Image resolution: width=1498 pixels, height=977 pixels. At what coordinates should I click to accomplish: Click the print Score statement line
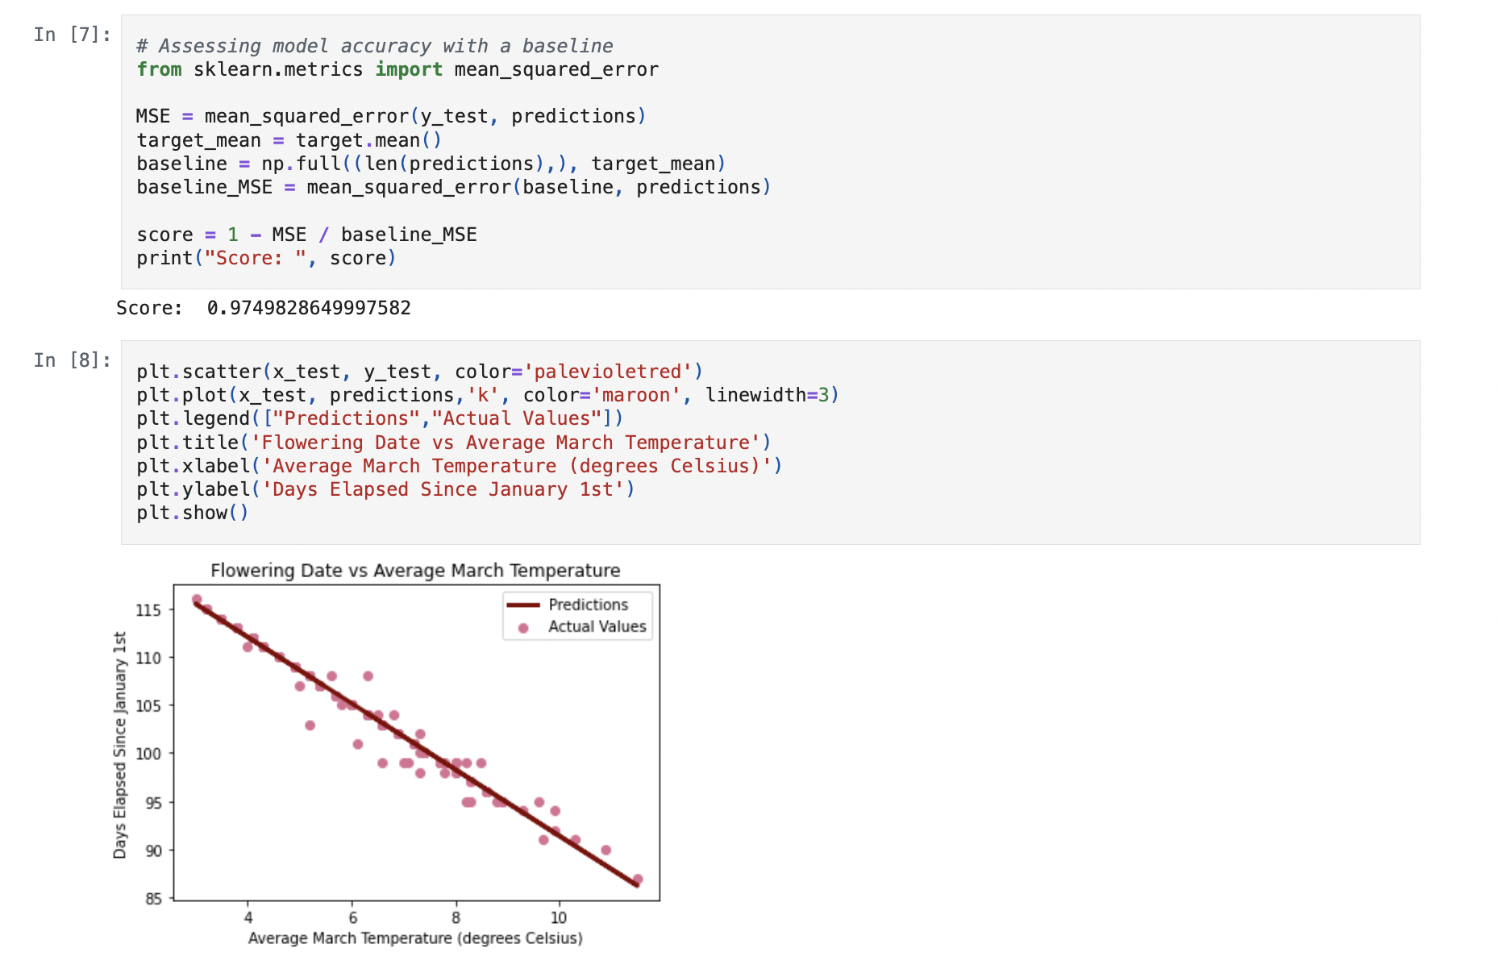(267, 258)
